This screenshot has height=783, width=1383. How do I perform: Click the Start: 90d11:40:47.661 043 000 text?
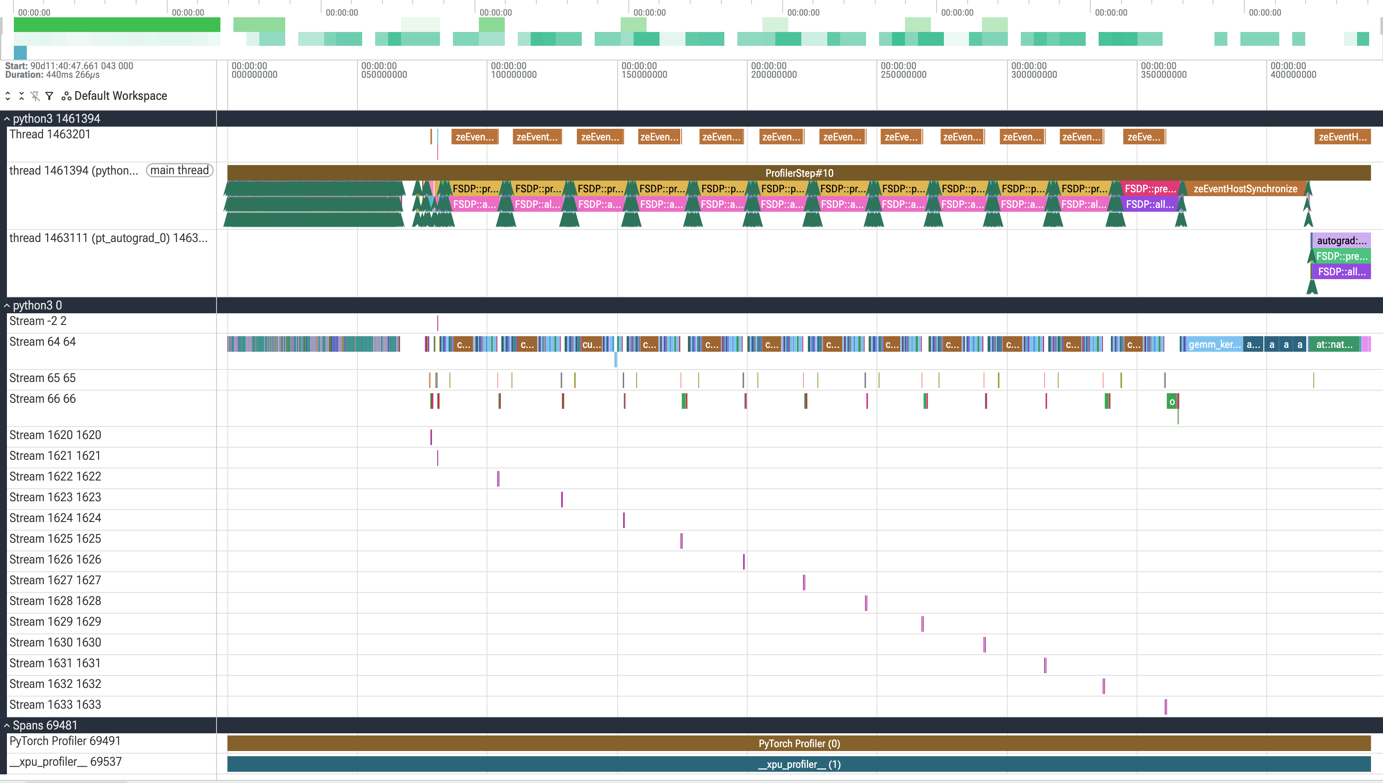(69, 66)
